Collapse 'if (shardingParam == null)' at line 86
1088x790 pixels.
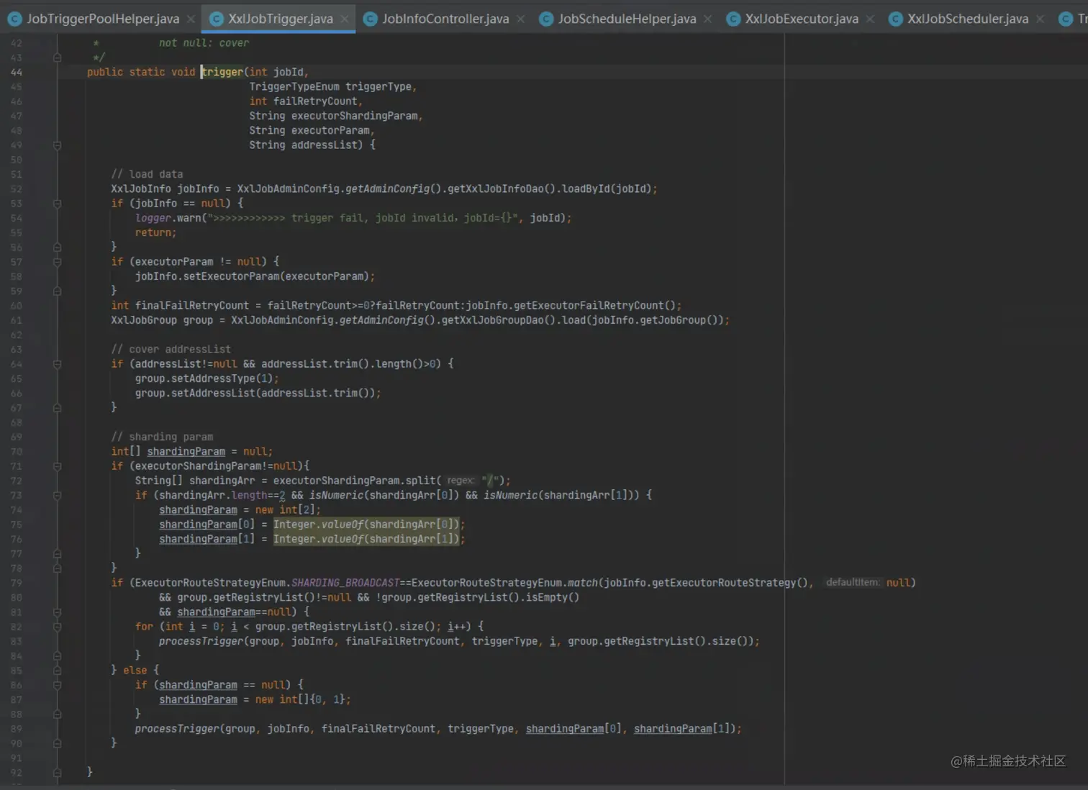coord(58,685)
